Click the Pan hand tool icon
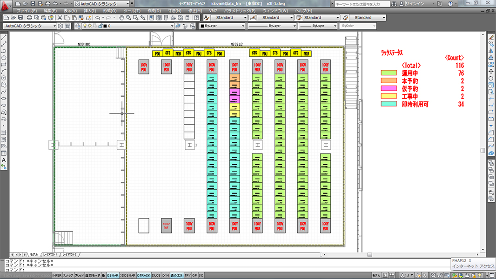 121,18
